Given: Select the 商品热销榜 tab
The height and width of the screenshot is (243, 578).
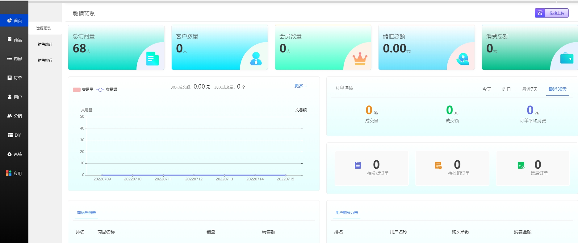Looking at the screenshot, I should tap(86, 213).
